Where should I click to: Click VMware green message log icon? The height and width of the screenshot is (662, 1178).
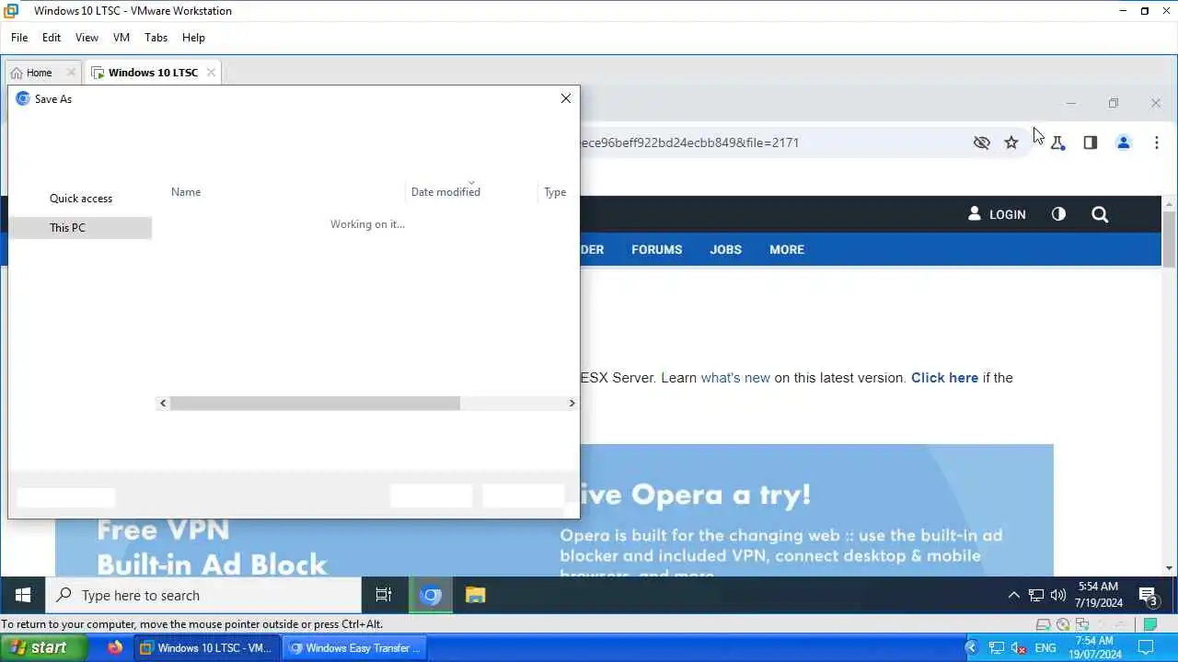click(1150, 624)
